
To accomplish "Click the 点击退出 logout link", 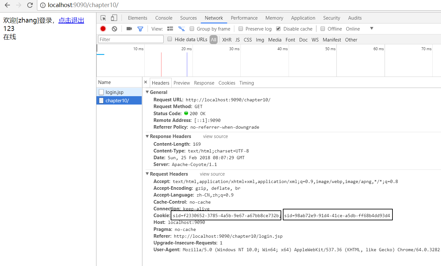I will 71,21.
